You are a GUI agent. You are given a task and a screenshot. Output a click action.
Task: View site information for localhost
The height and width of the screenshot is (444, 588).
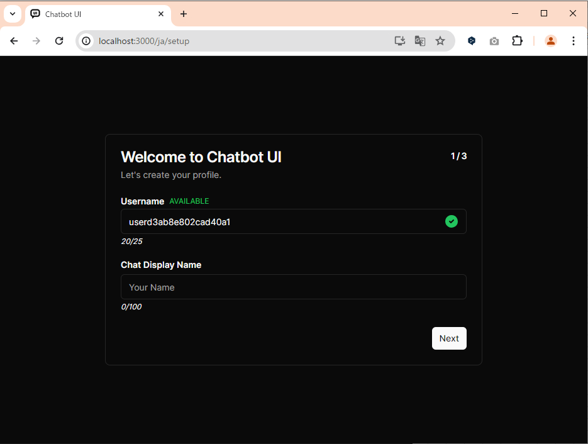[85, 40]
